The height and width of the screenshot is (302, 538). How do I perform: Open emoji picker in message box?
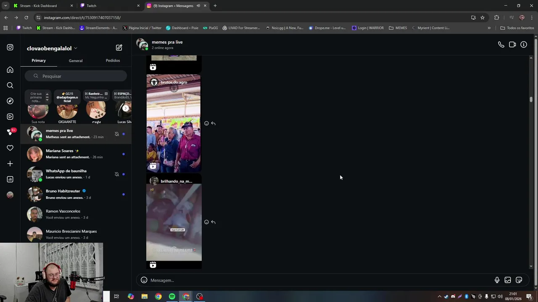click(x=144, y=280)
